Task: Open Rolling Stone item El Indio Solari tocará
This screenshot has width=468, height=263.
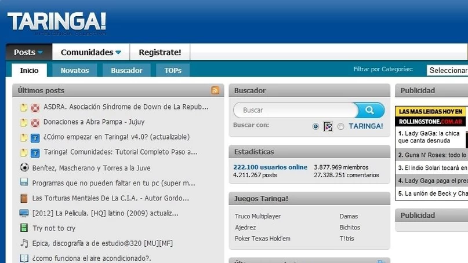Action: pos(432,168)
